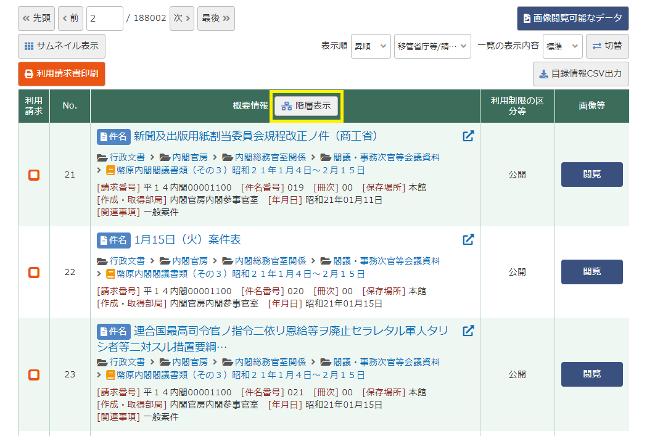The height and width of the screenshot is (436, 647).
Task: Go to the first page with 先頭
Action: (x=36, y=18)
